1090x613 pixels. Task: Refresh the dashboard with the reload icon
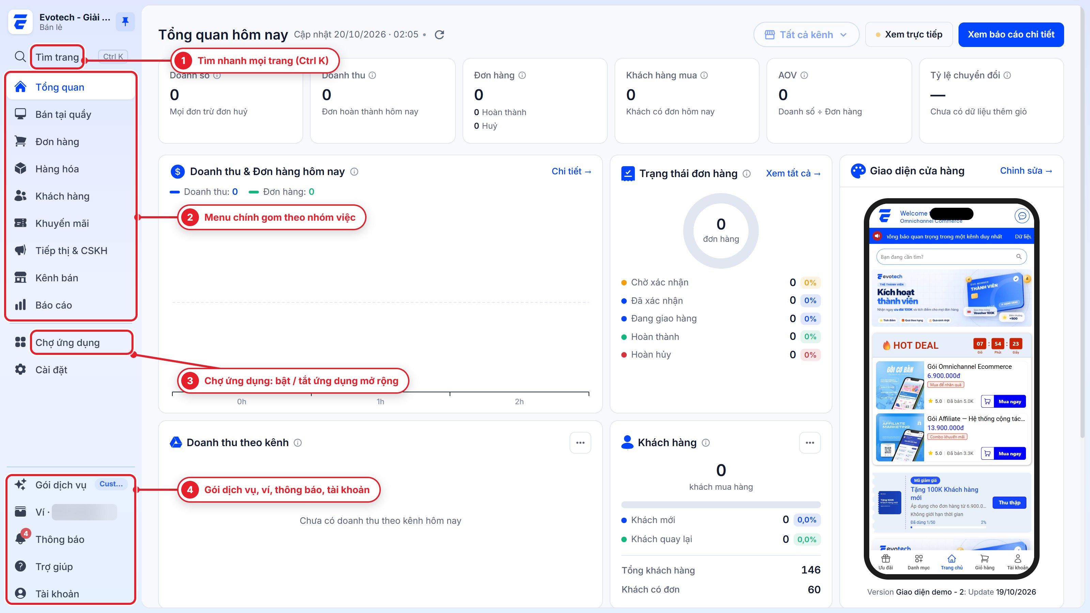coord(440,35)
